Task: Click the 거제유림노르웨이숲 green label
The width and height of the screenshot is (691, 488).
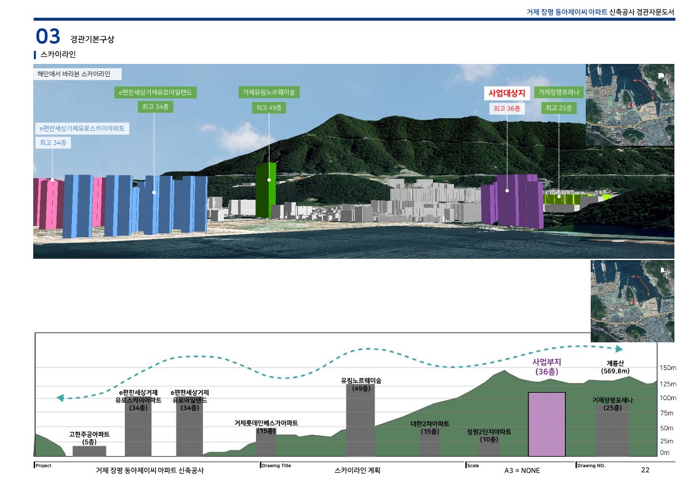Action: (269, 93)
